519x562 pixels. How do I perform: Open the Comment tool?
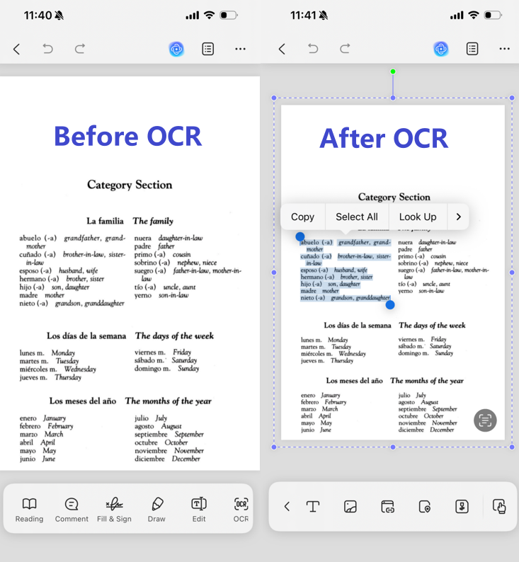pyautogui.click(x=72, y=510)
